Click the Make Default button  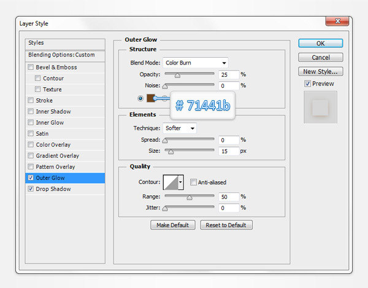[x=173, y=225]
